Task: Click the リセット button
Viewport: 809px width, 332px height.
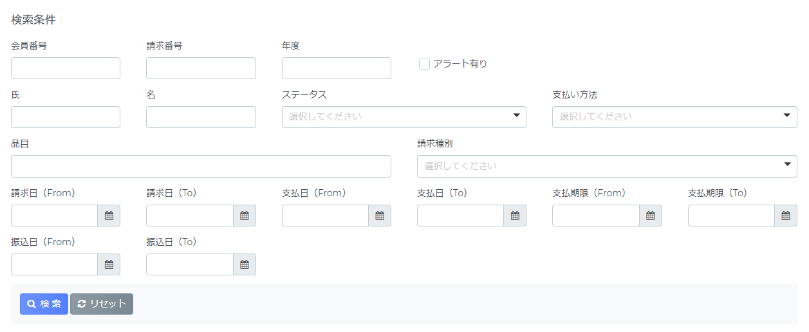Action: (102, 304)
